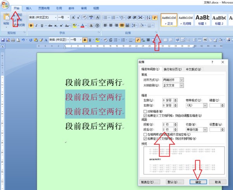Open the Office button menu
This screenshot has height=190, width=233.
pyautogui.click(x=4, y=5)
